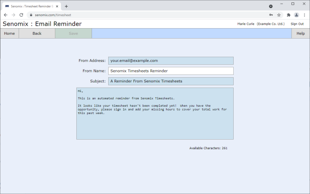Viewport: 310px width, 194px height.
Task: Reload the page with refresh icon
Action: click(x=21, y=15)
